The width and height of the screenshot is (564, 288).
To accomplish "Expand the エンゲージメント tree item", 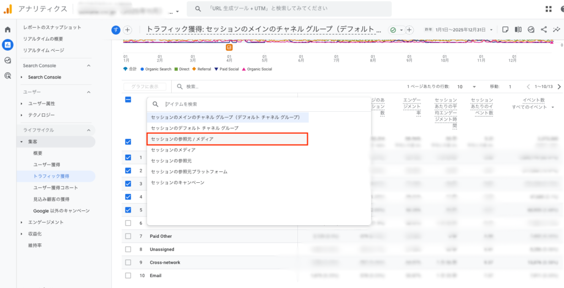I will click(x=21, y=222).
